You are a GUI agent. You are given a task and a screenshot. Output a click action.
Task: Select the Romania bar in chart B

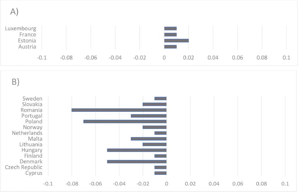point(119,110)
